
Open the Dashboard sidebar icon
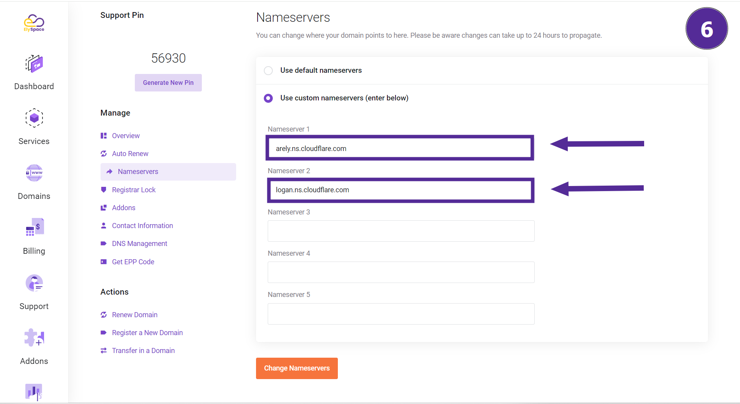[34, 64]
